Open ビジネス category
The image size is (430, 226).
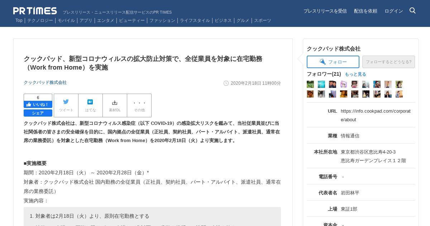[223, 20]
